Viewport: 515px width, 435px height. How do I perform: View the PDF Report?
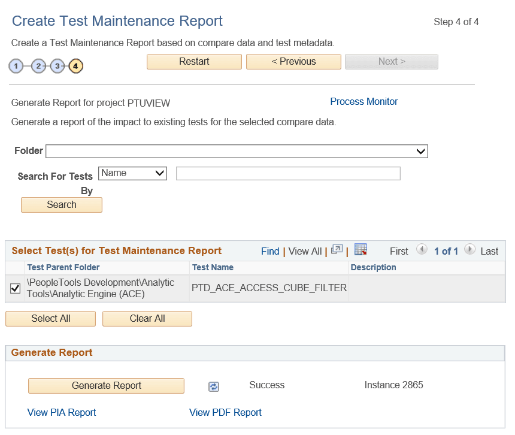(x=225, y=412)
